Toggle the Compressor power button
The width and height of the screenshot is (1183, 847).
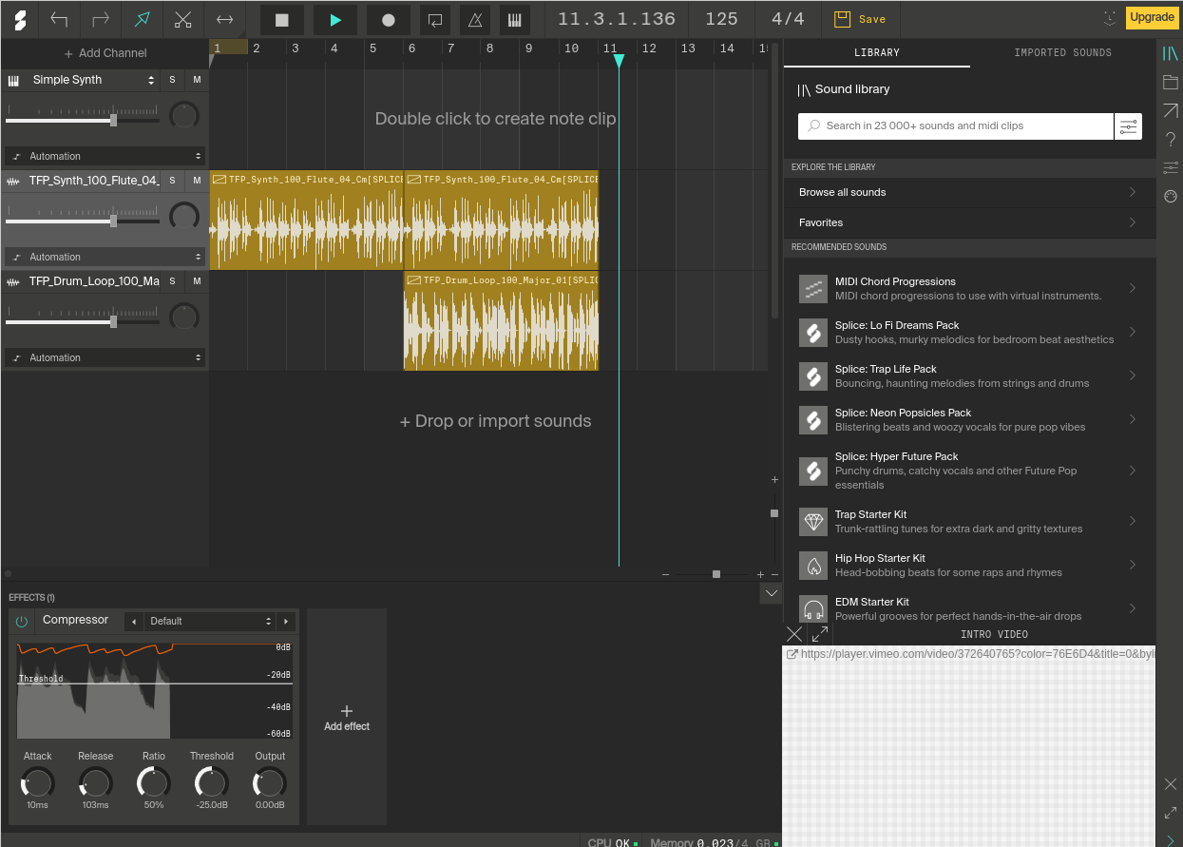pyautogui.click(x=22, y=621)
